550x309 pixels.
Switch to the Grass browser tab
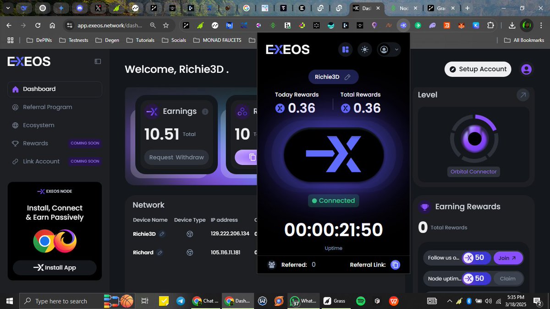439,8
